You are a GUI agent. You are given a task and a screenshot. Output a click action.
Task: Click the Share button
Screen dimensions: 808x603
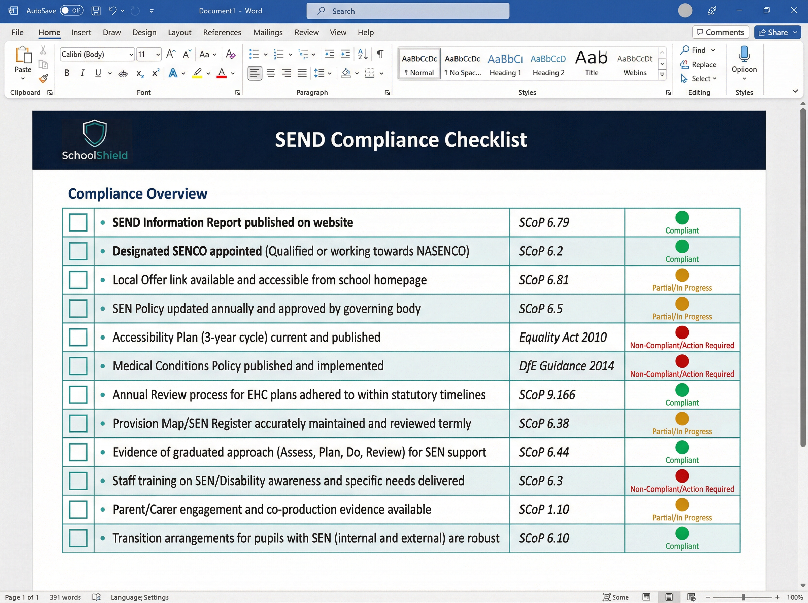775,32
